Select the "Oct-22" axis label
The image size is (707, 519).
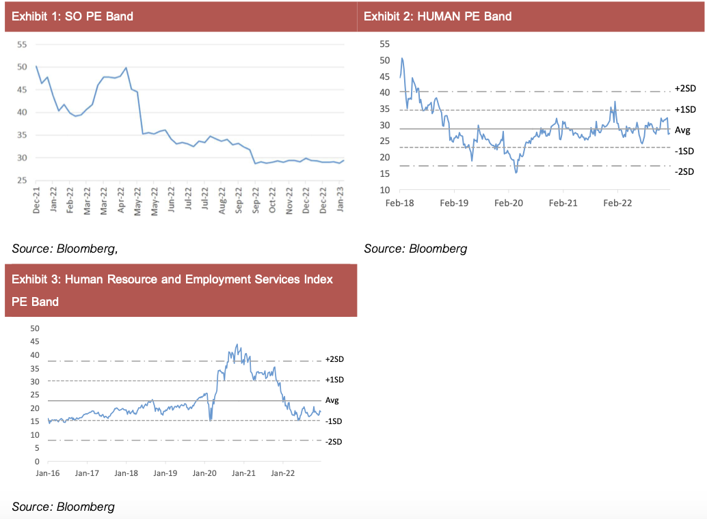272,200
